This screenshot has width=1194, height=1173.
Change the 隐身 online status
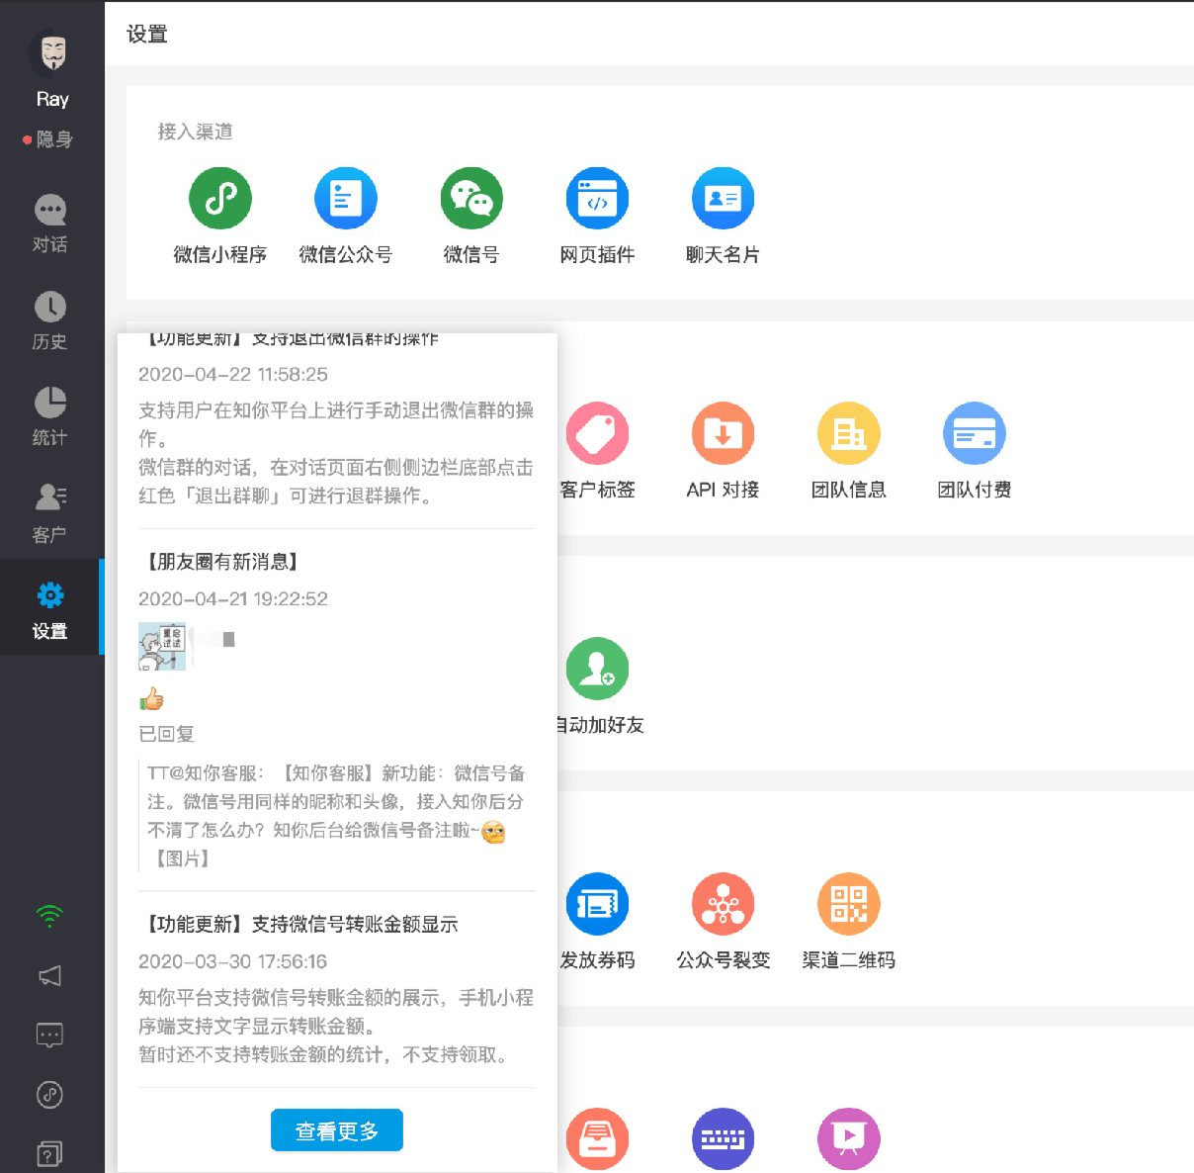(47, 139)
